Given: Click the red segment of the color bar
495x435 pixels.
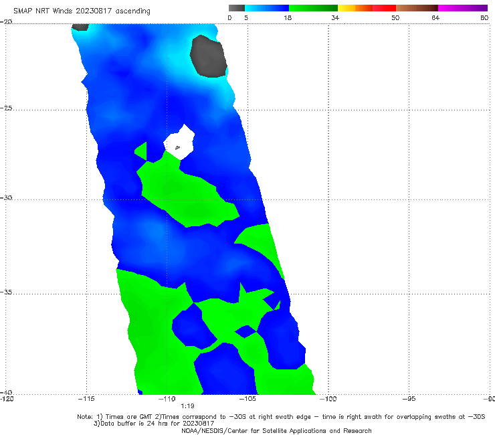Looking at the screenshot, I should point(384,8).
